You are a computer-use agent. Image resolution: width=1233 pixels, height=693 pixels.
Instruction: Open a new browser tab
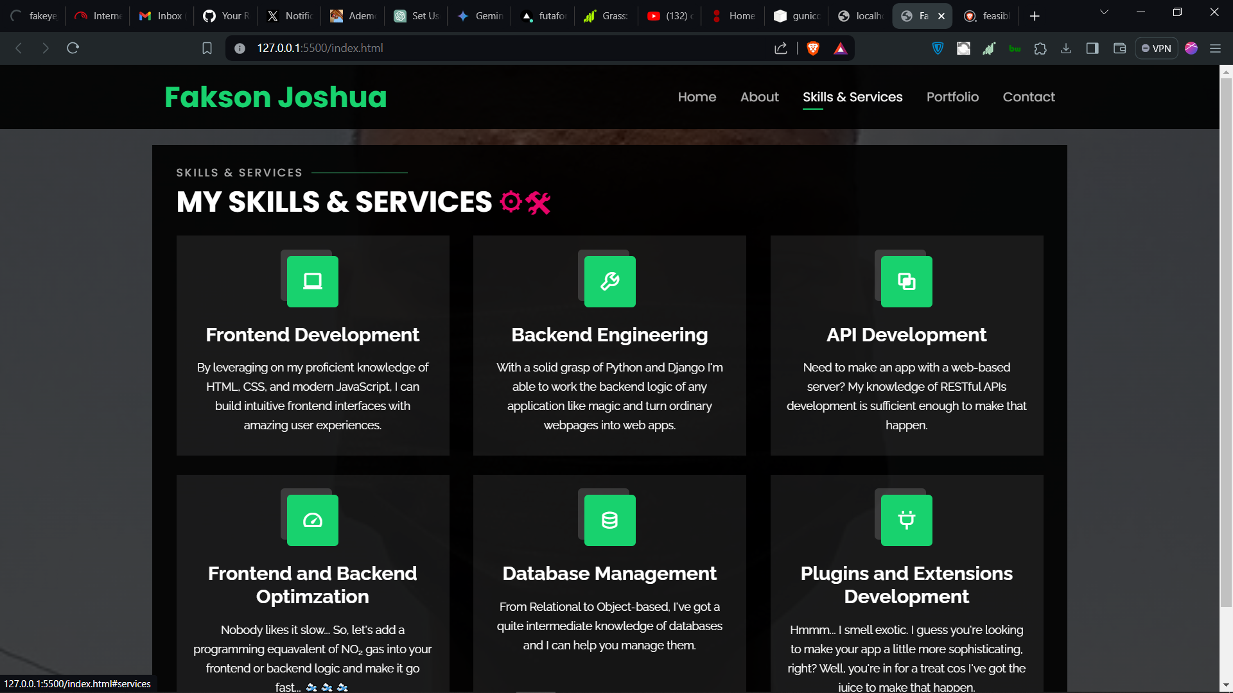pyautogui.click(x=1035, y=16)
